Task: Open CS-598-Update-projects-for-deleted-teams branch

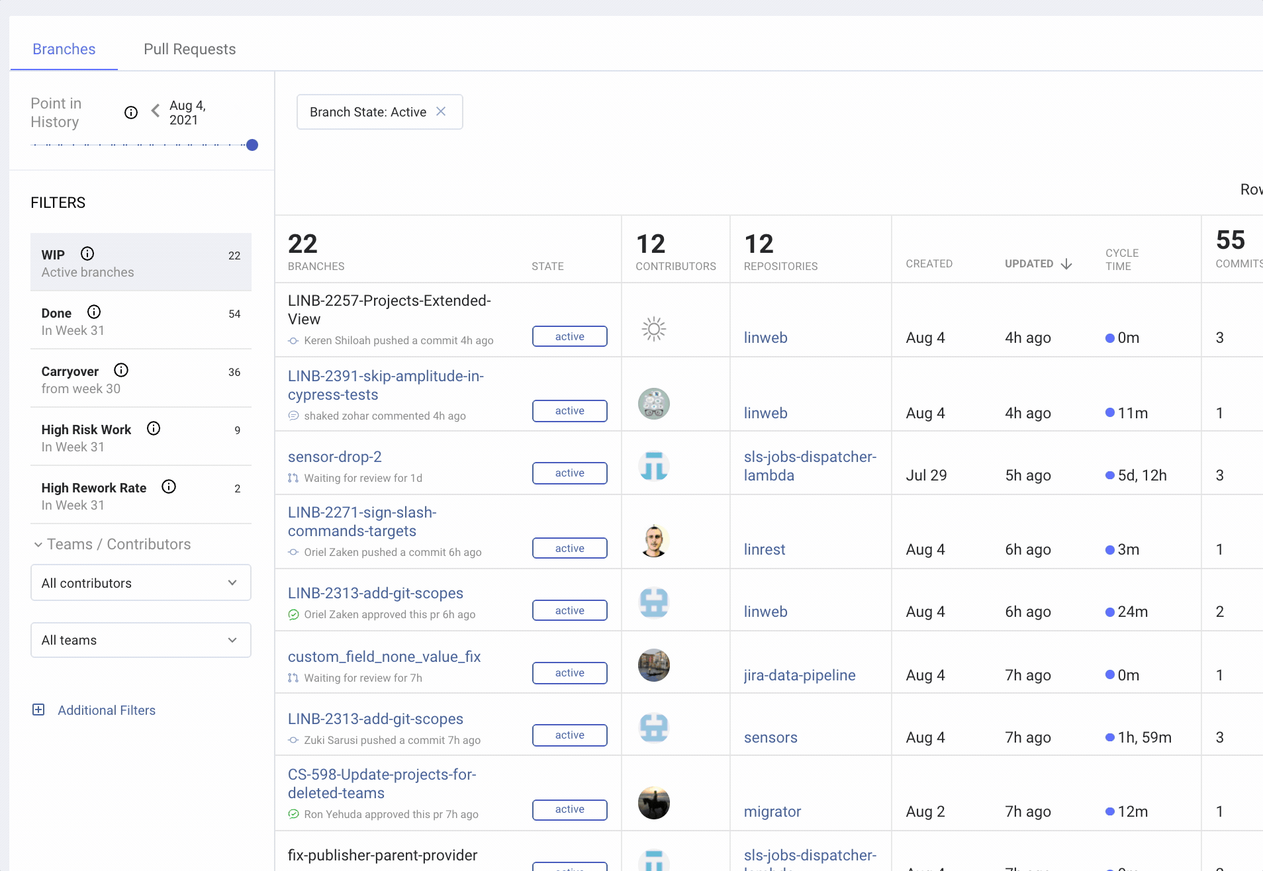Action: tap(382, 784)
